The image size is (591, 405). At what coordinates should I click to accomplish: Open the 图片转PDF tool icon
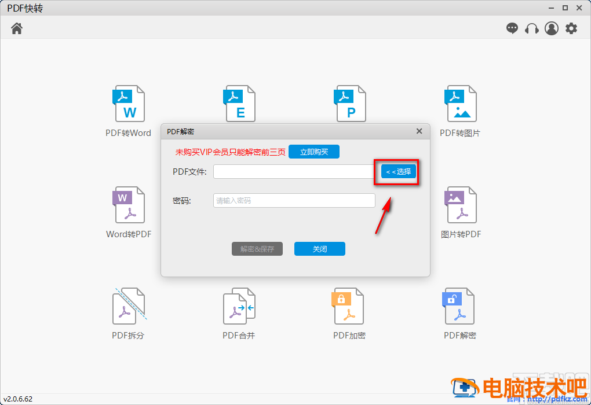click(x=460, y=205)
